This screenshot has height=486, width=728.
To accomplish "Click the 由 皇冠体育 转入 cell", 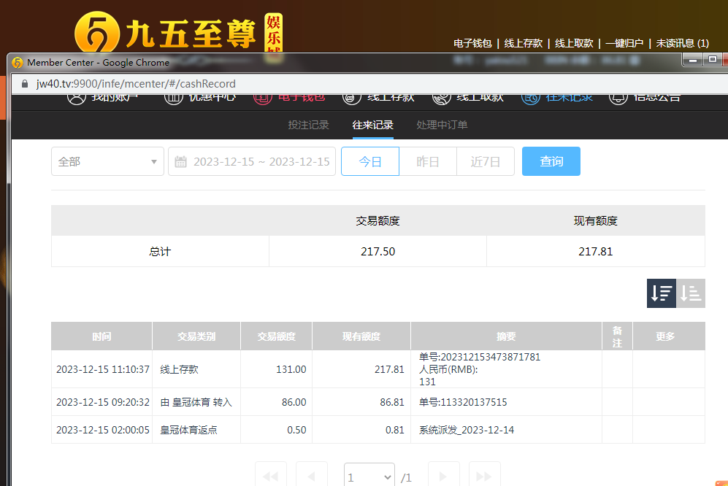I will pos(196,402).
